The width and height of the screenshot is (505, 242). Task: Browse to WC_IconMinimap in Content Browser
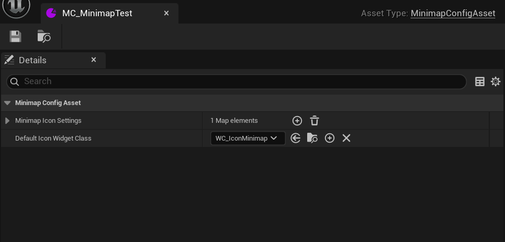pos(312,138)
